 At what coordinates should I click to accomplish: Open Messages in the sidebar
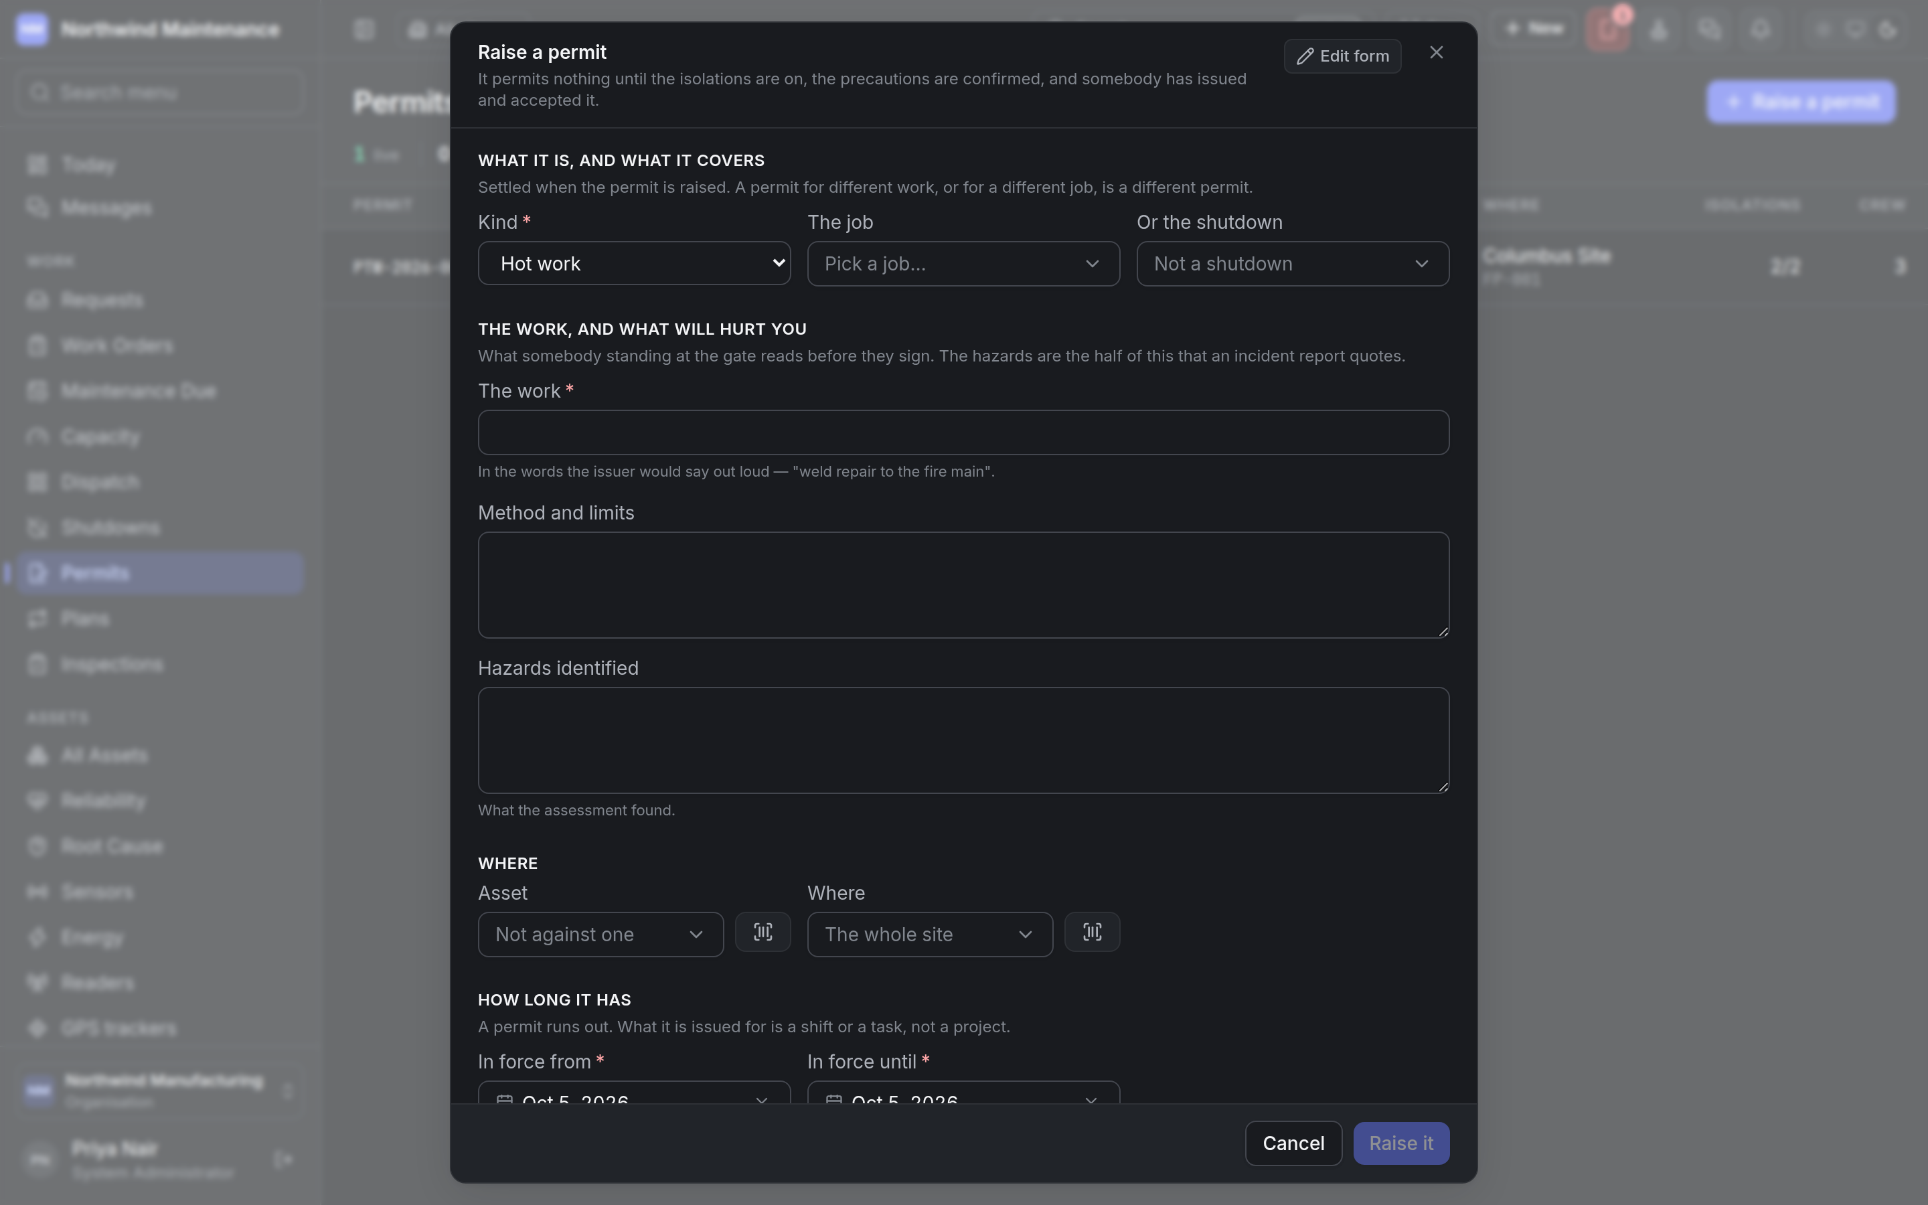point(159,208)
